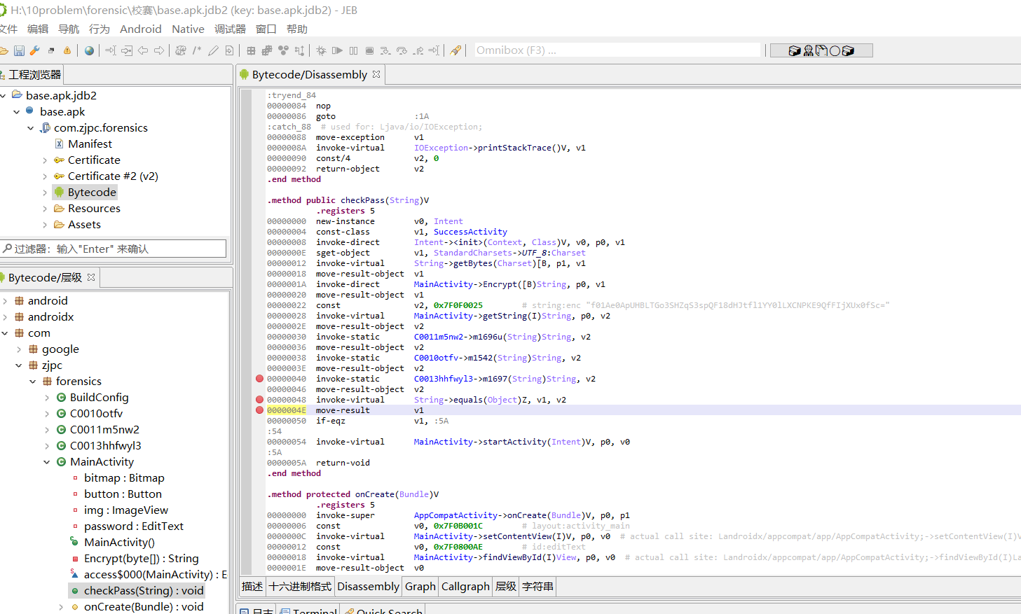Click the pencil edit toolbar icon
This screenshot has width=1021, height=614.
click(x=213, y=50)
